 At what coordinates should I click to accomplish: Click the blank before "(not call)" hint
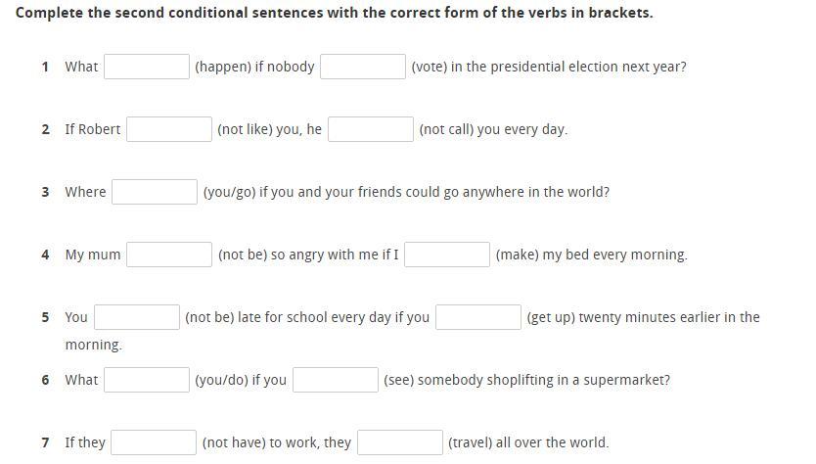pos(371,129)
